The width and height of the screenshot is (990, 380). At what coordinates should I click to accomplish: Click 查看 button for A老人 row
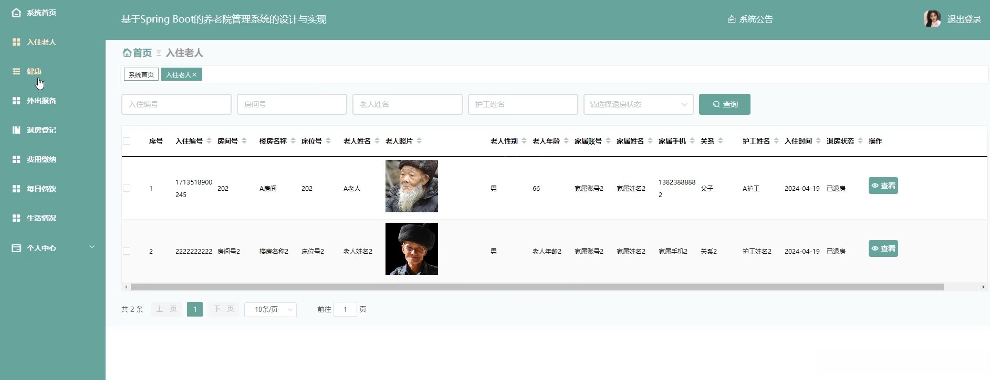(x=883, y=186)
